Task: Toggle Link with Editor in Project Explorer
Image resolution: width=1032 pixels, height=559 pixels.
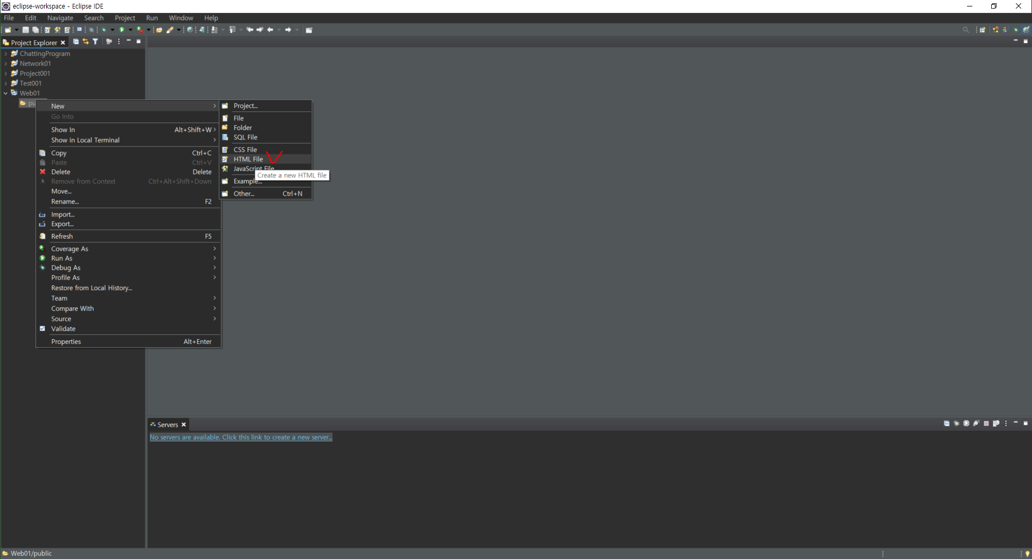Action: [85, 41]
